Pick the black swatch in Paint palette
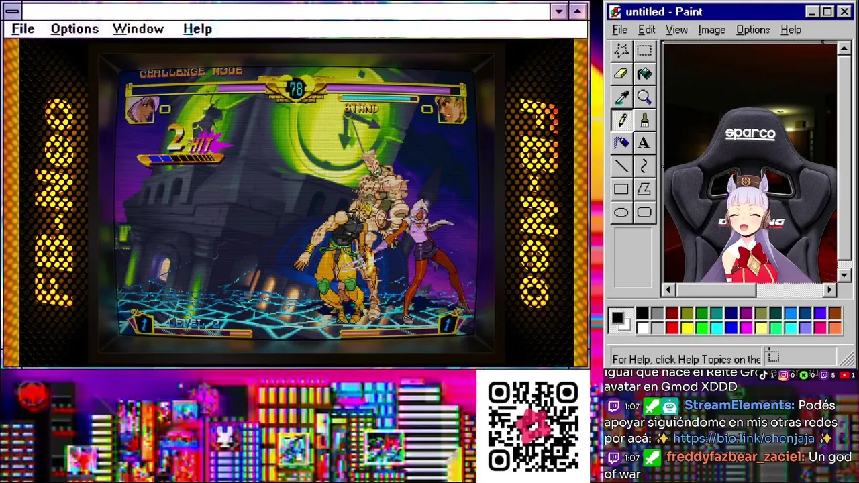Viewport: 859px width, 483px height. coord(642,313)
